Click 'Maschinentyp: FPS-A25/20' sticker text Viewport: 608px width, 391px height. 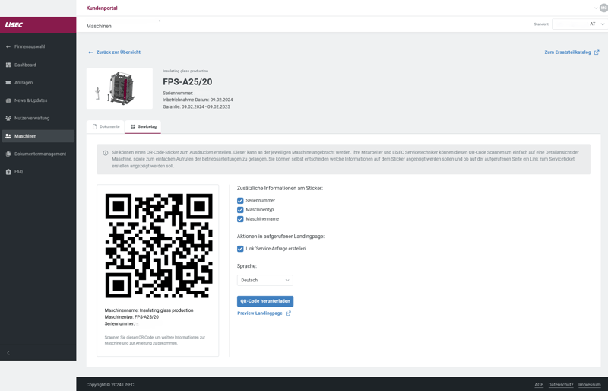(131, 317)
